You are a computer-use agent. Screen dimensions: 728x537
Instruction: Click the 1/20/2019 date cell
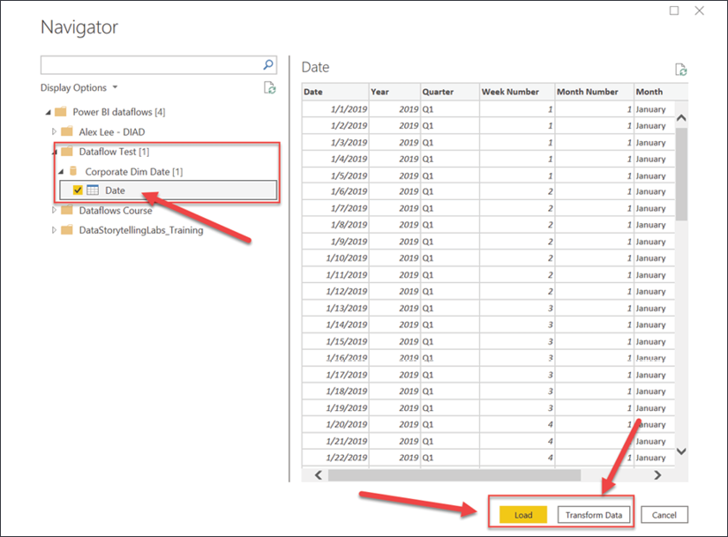(335, 424)
